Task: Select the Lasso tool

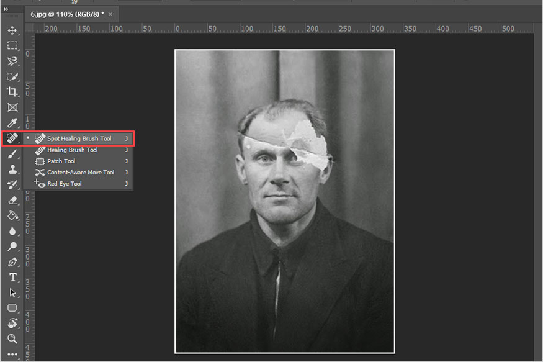Action: tap(12, 61)
